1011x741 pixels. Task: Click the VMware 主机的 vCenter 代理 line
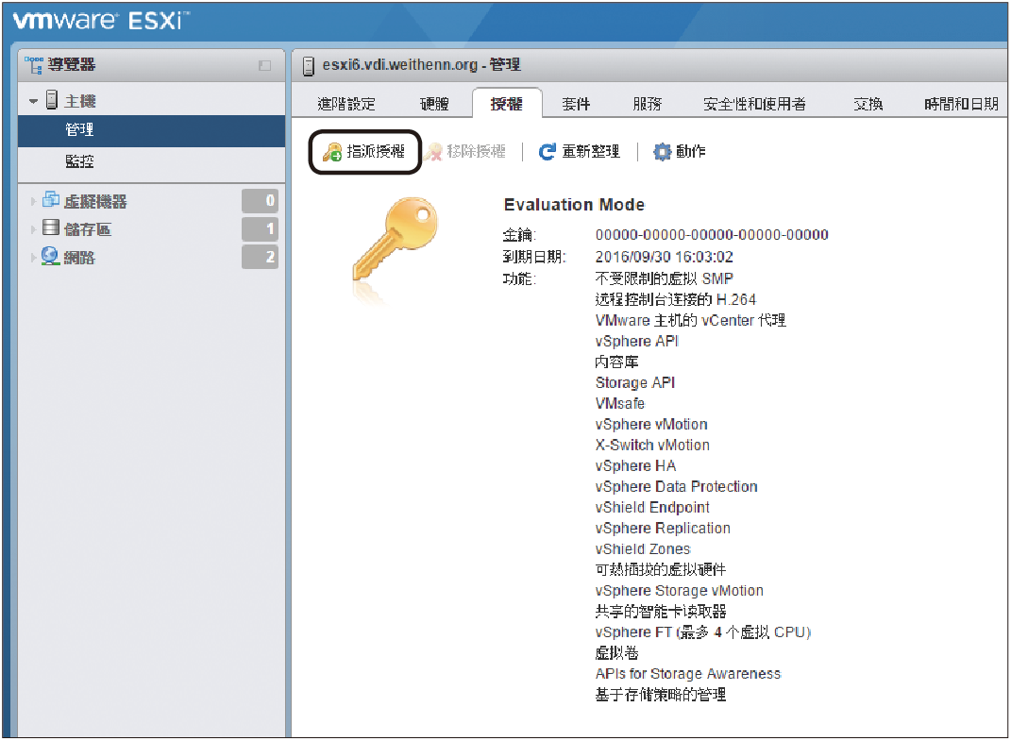coord(691,320)
